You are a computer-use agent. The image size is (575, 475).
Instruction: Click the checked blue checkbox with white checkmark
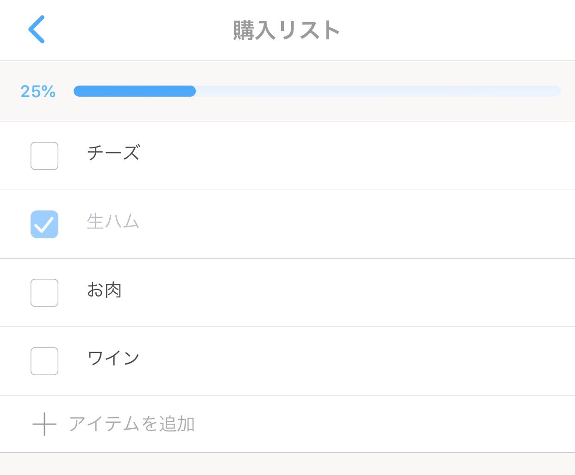(44, 224)
